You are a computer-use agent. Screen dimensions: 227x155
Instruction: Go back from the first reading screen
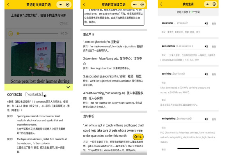(x=8, y=5)
